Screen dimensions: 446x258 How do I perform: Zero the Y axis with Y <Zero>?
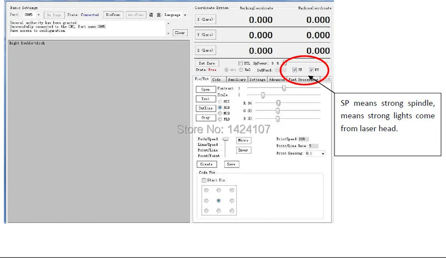[x=205, y=35]
